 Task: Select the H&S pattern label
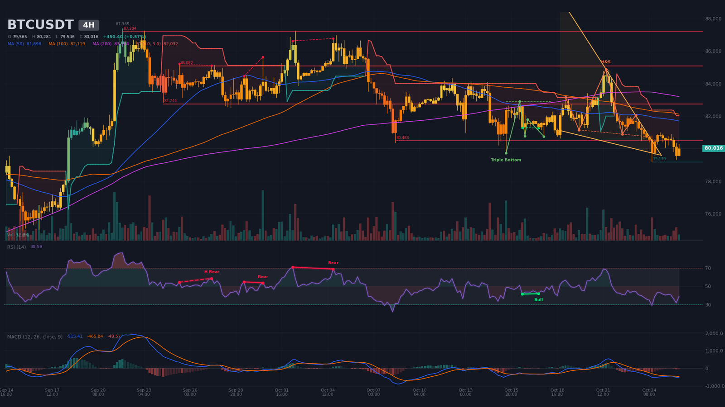click(x=606, y=62)
